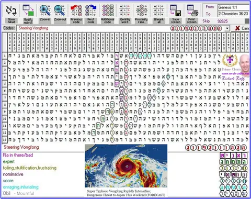
Task: Open the Modify matrix tool
Action: [x=28, y=10]
